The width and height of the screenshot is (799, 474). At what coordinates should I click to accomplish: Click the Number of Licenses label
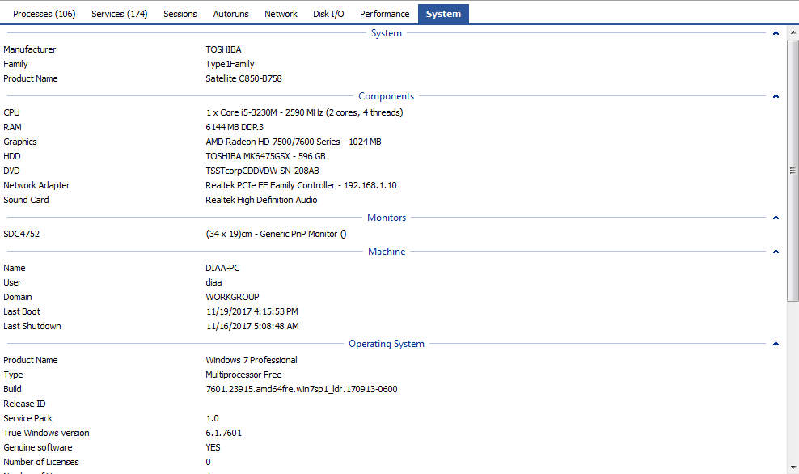[x=41, y=463]
